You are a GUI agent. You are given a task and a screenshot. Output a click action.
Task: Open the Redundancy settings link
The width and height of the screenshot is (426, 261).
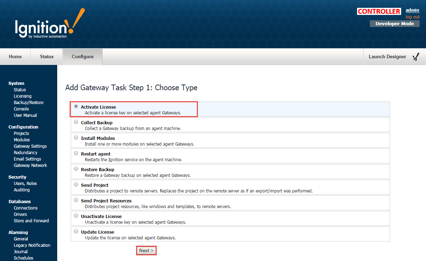click(26, 153)
